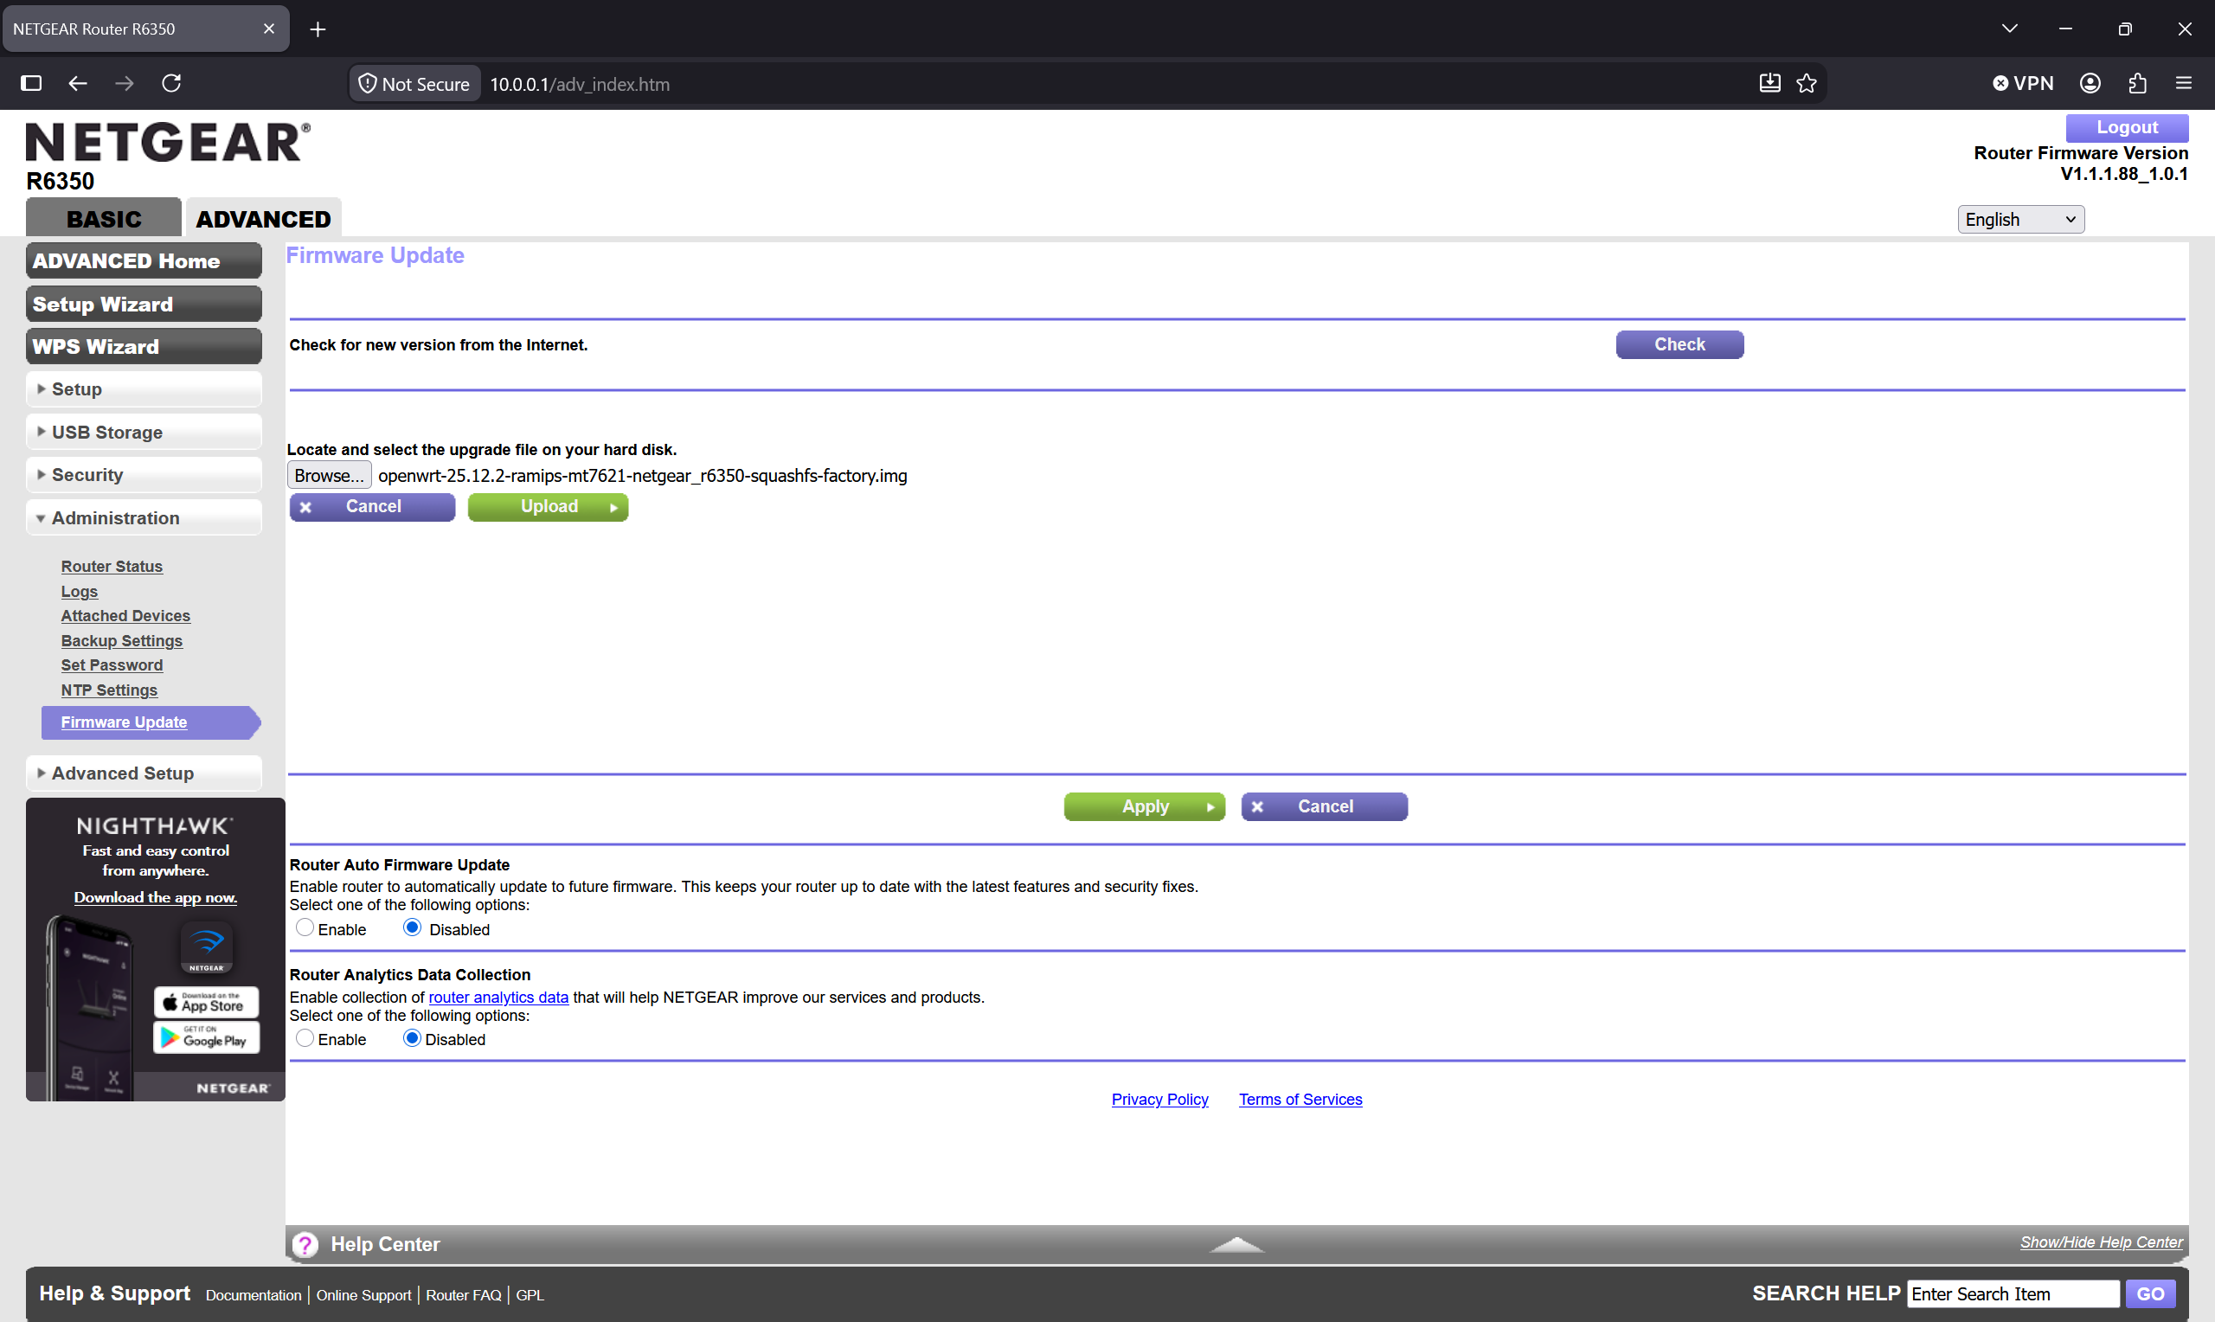This screenshot has width=2215, height=1322.
Task: Open the new tab plus button
Action: pyautogui.click(x=317, y=29)
